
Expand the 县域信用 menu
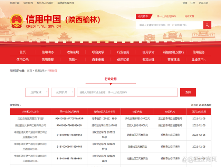point(199,60)
